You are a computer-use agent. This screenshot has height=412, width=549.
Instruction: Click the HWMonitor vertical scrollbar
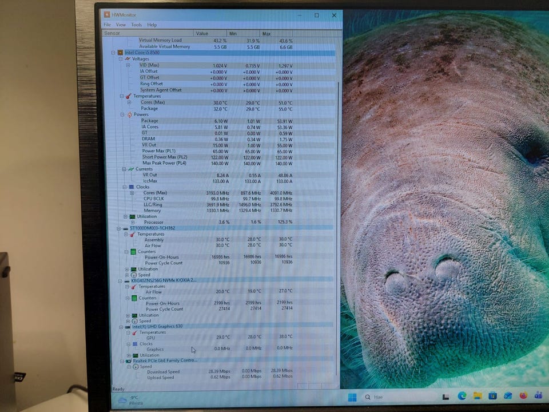click(x=338, y=228)
